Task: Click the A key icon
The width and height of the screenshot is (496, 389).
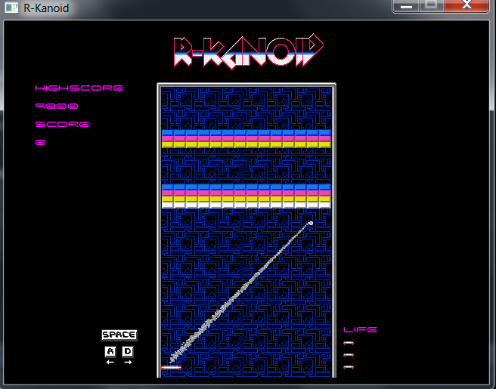Action: point(110,351)
